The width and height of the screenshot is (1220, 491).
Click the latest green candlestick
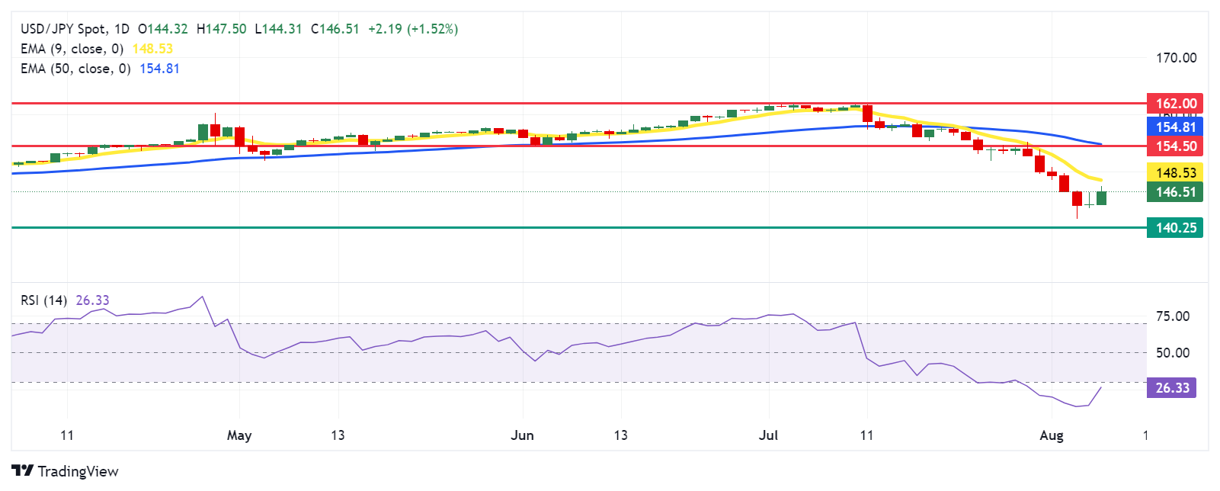[x=1101, y=198]
